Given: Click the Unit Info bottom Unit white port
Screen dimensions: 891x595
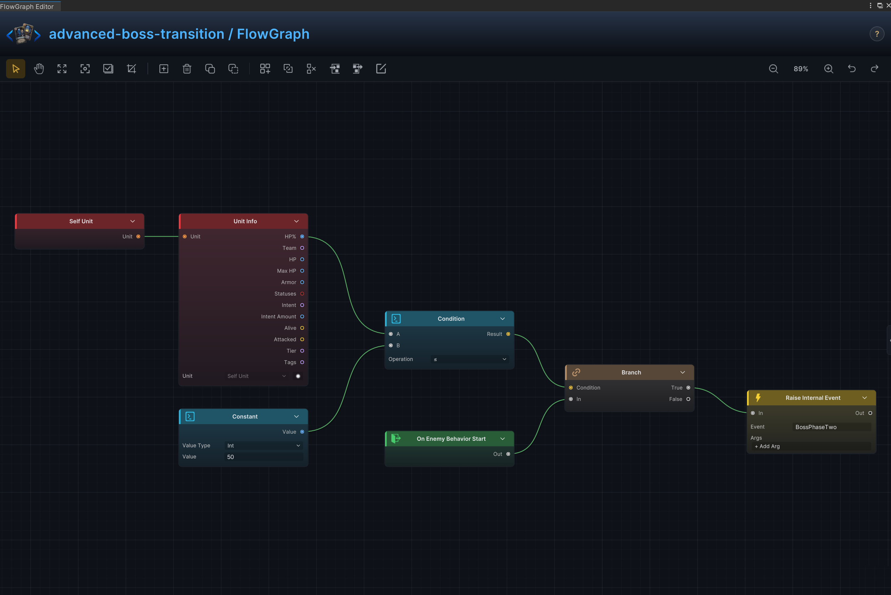Looking at the screenshot, I should [298, 376].
